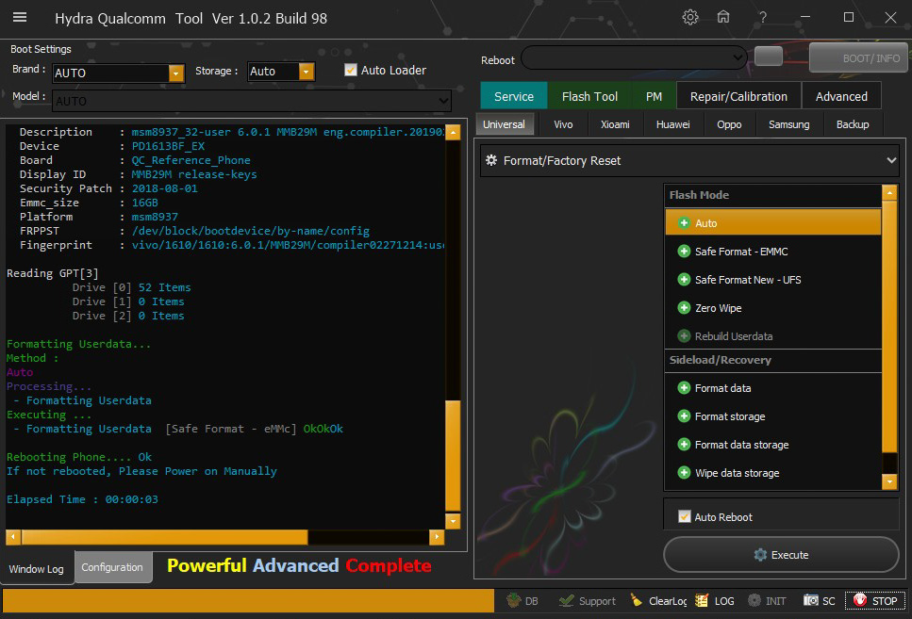The image size is (912, 619).
Task: Disable the Auto Reboot checkbox
Action: 685,516
